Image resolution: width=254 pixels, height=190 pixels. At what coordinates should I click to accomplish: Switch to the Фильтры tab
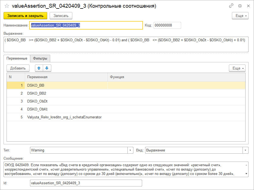(x=40, y=58)
